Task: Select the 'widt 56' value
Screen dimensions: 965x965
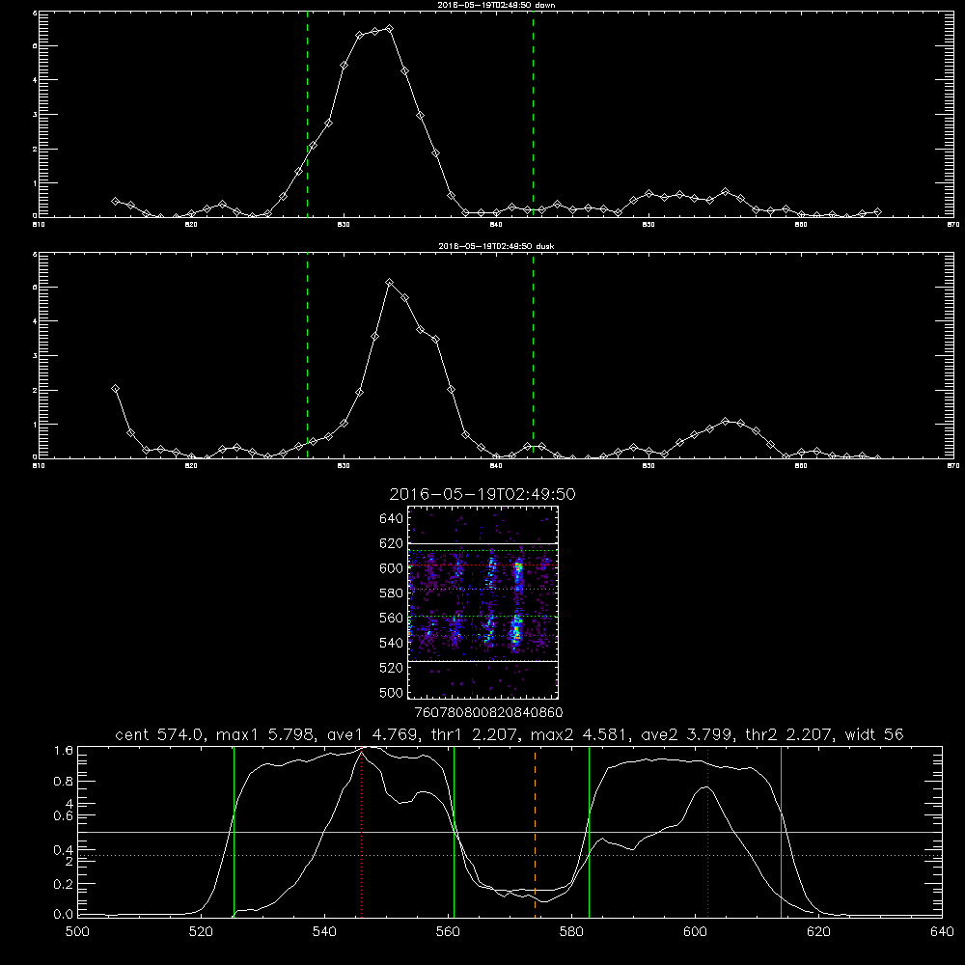Action: click(x=874, y=734)
